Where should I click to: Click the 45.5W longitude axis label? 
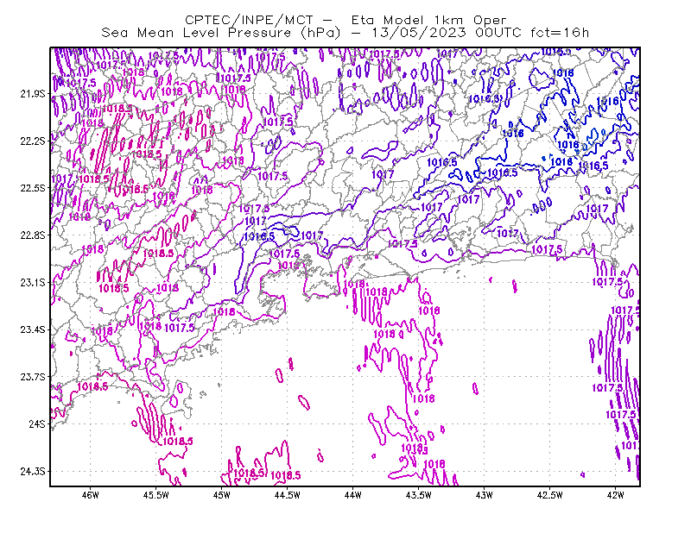[156, 495]
